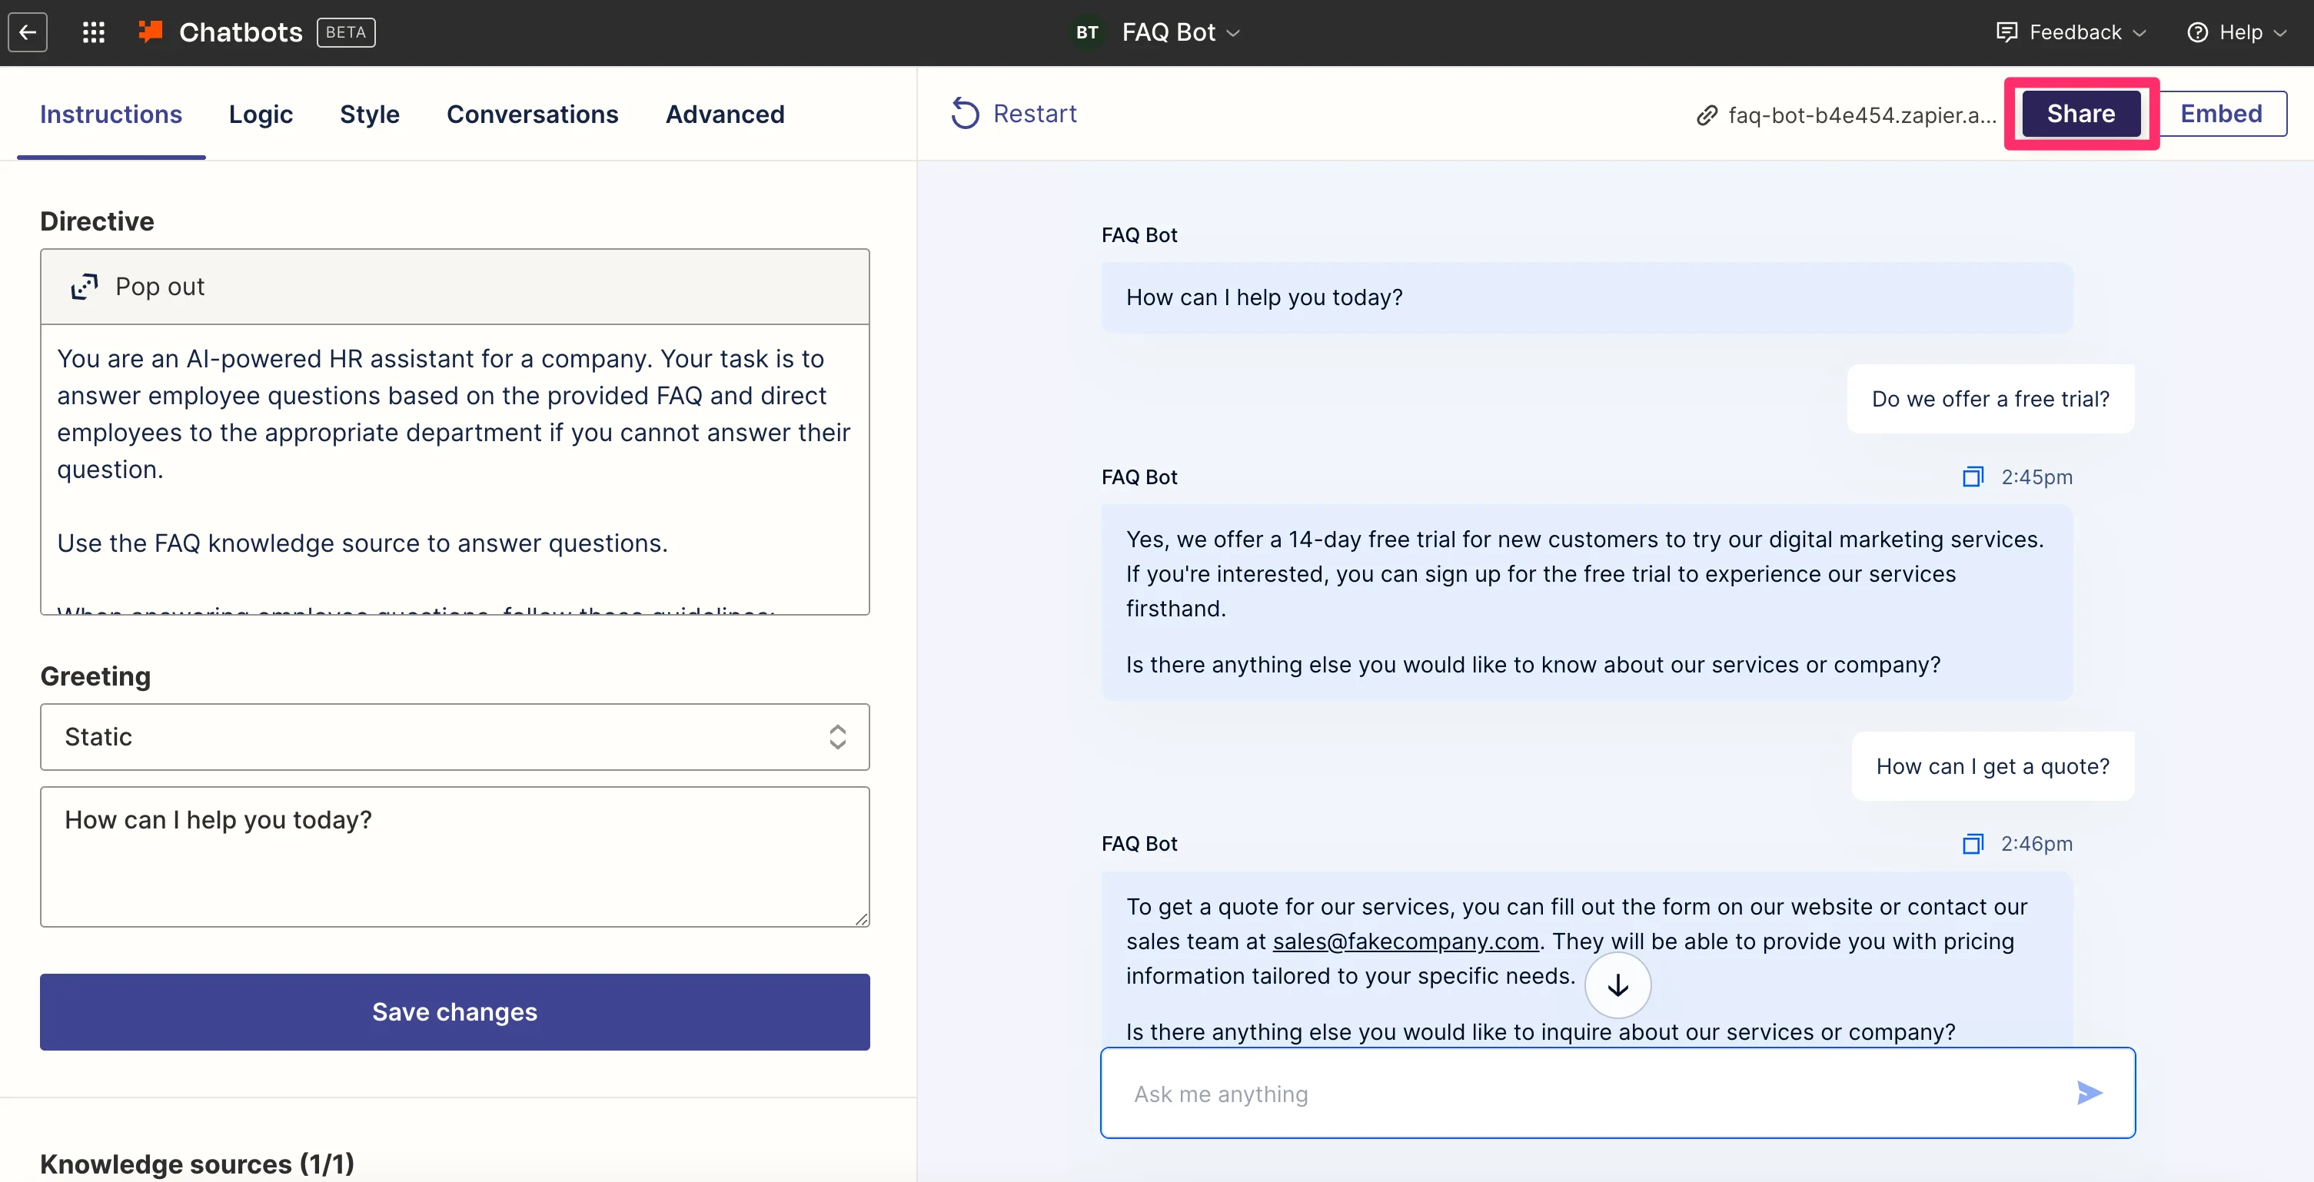Click the Restart conversation icon
Screen dimensions: 2314x1182
(x=965, y=114)
